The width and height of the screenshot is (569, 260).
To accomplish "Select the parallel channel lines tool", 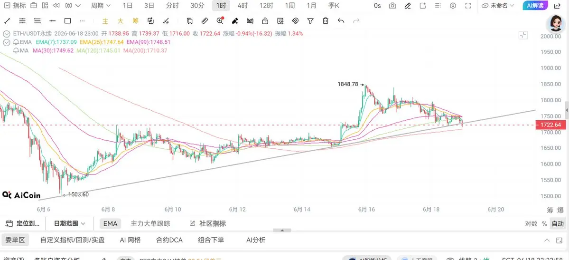I will (x=22, y=21).
